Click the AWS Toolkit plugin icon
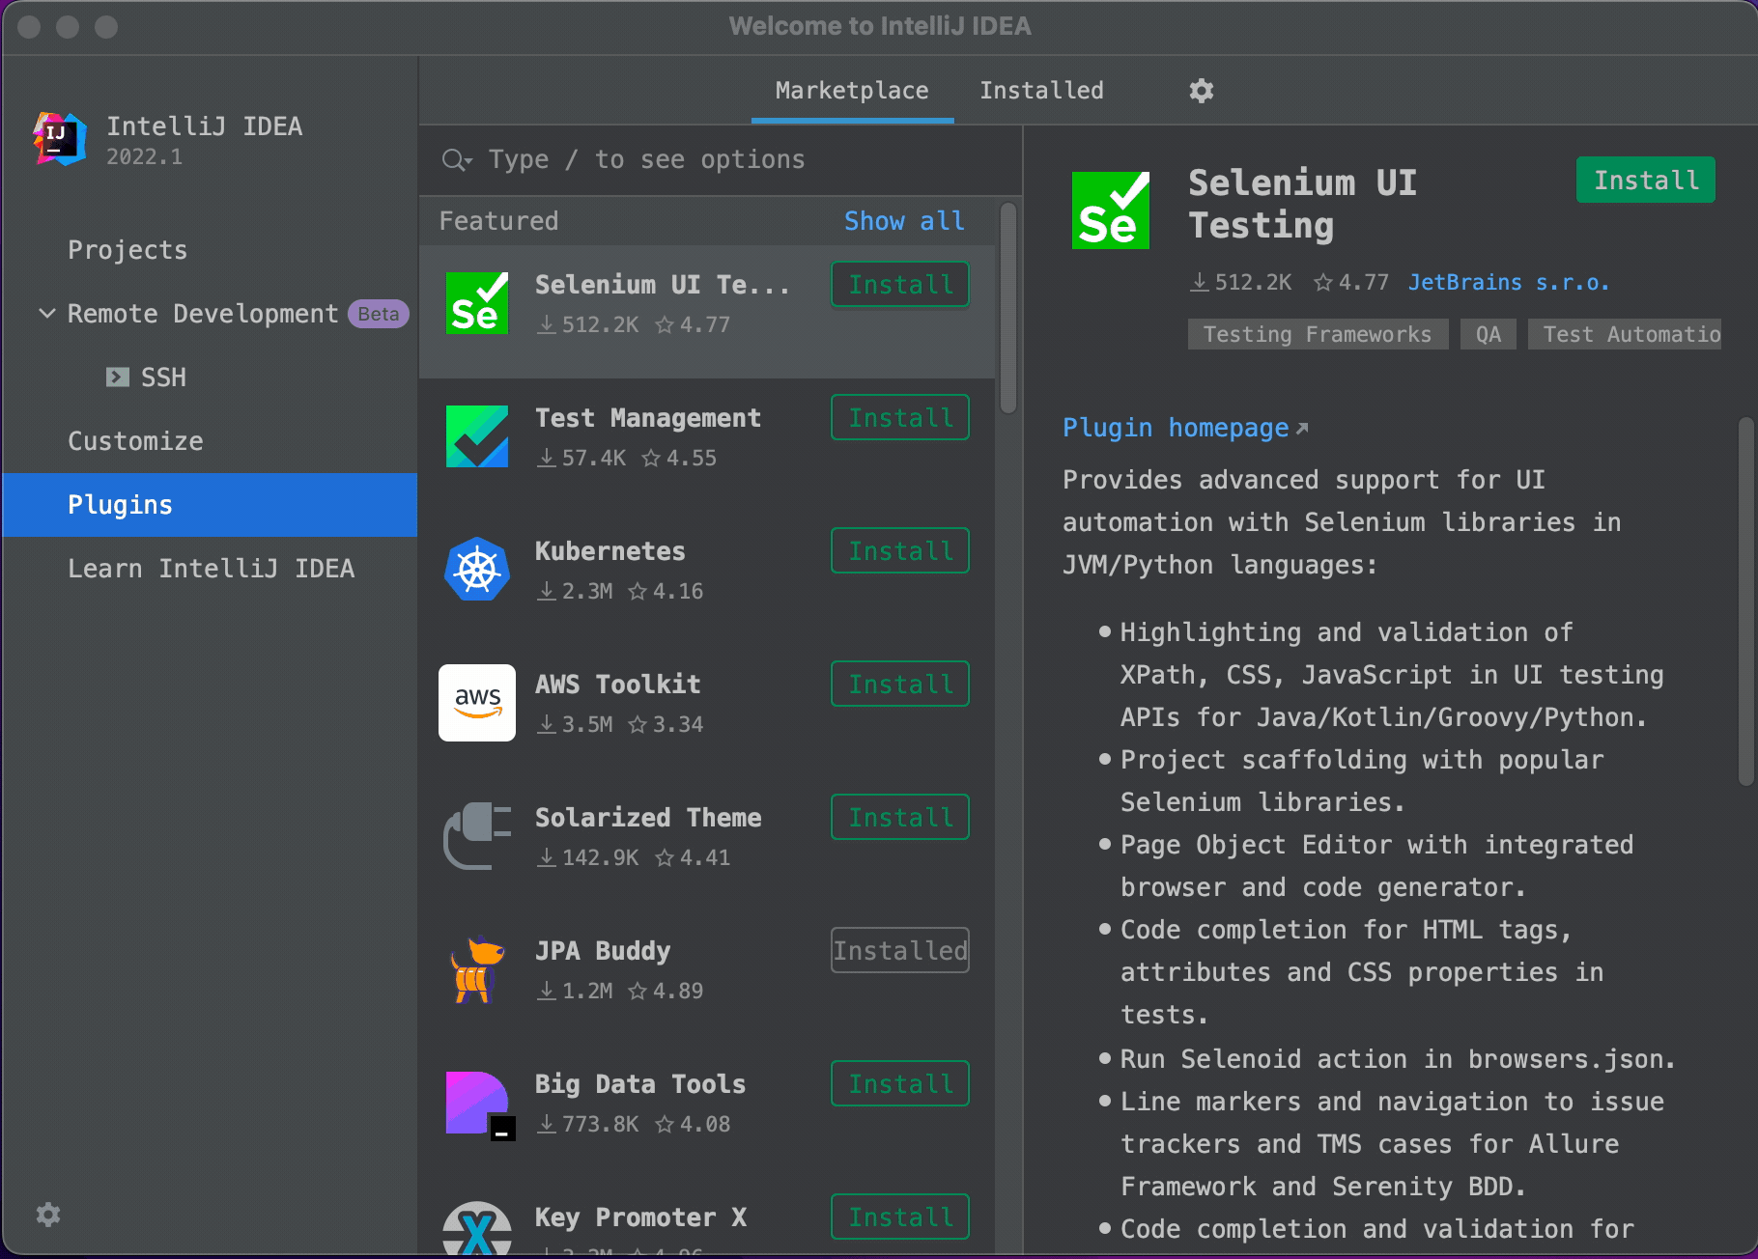The width and height of the screenshot is (1758, 1259). click(476, 703)
